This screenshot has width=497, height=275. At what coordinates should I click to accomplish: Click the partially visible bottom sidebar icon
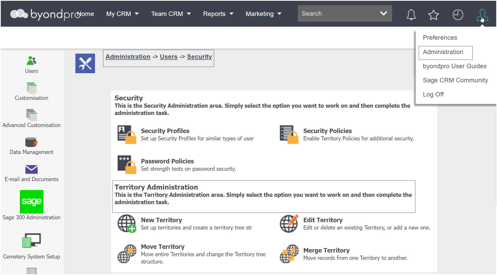tap(31, 271)
